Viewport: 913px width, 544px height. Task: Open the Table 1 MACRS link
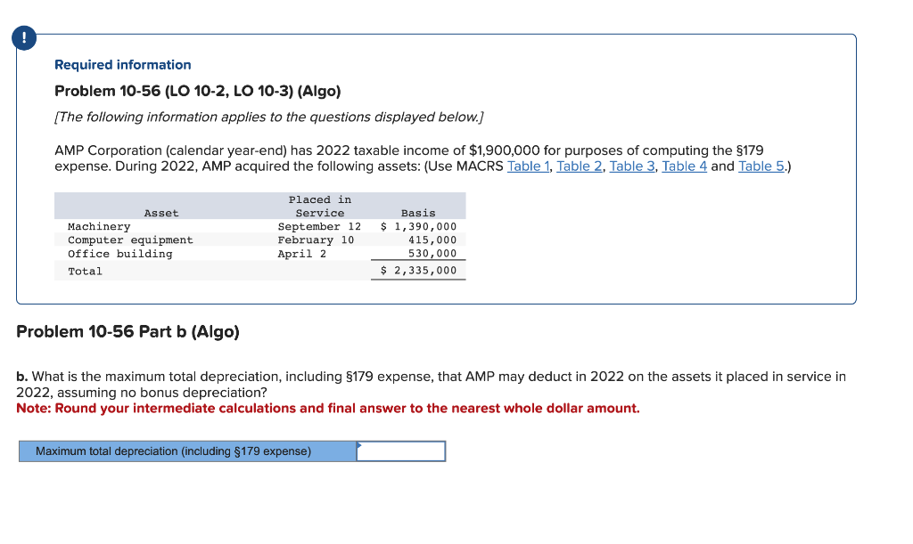(528, 166)
